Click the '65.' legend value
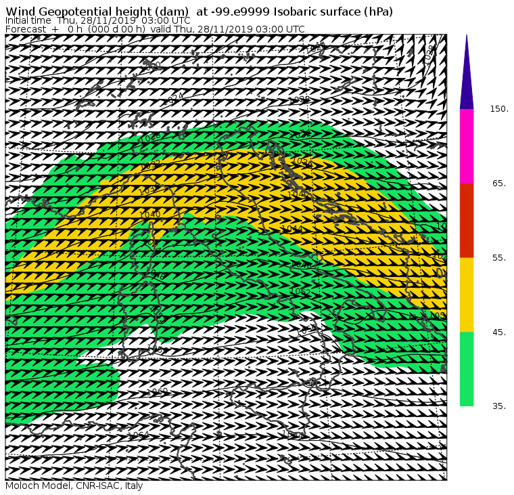 499,183
